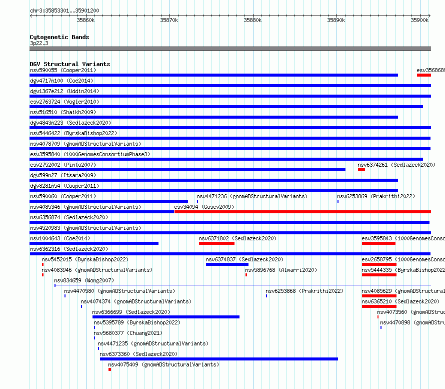The width and height of the screenshot is (445, 389).
Task: Click nsv834659 (Wong2007) label
Action: tap(84, 280)
